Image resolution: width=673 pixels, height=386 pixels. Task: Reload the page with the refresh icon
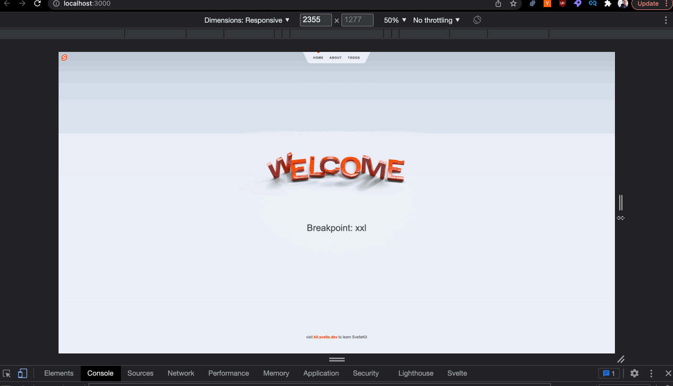[x=38, y=3]
